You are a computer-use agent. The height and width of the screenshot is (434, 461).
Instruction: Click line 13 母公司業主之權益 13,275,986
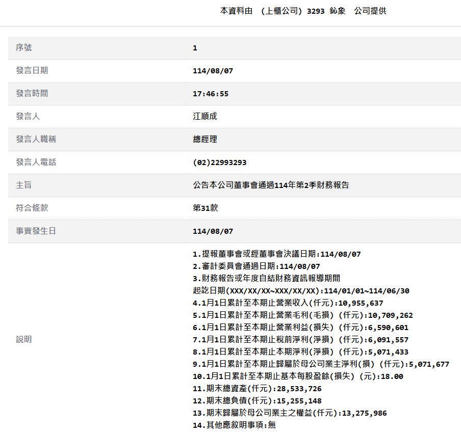click(x=290, y=413)
